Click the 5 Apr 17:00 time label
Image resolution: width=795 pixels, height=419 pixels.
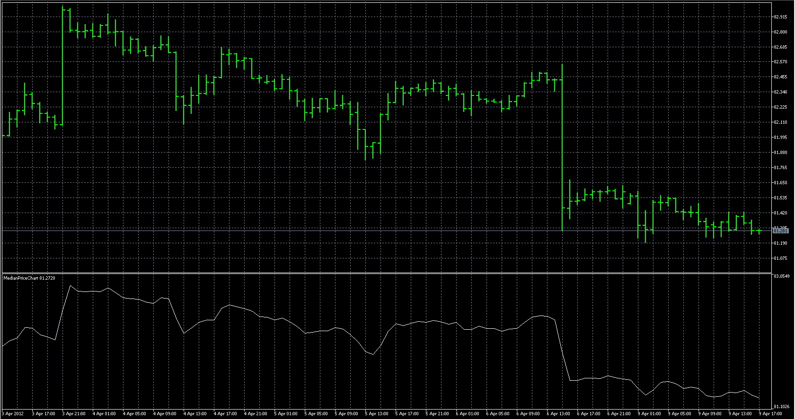click(x=407, y=414)
